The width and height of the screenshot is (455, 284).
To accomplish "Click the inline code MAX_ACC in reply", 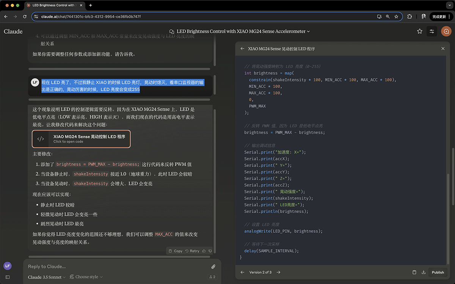I will (164, 234).
